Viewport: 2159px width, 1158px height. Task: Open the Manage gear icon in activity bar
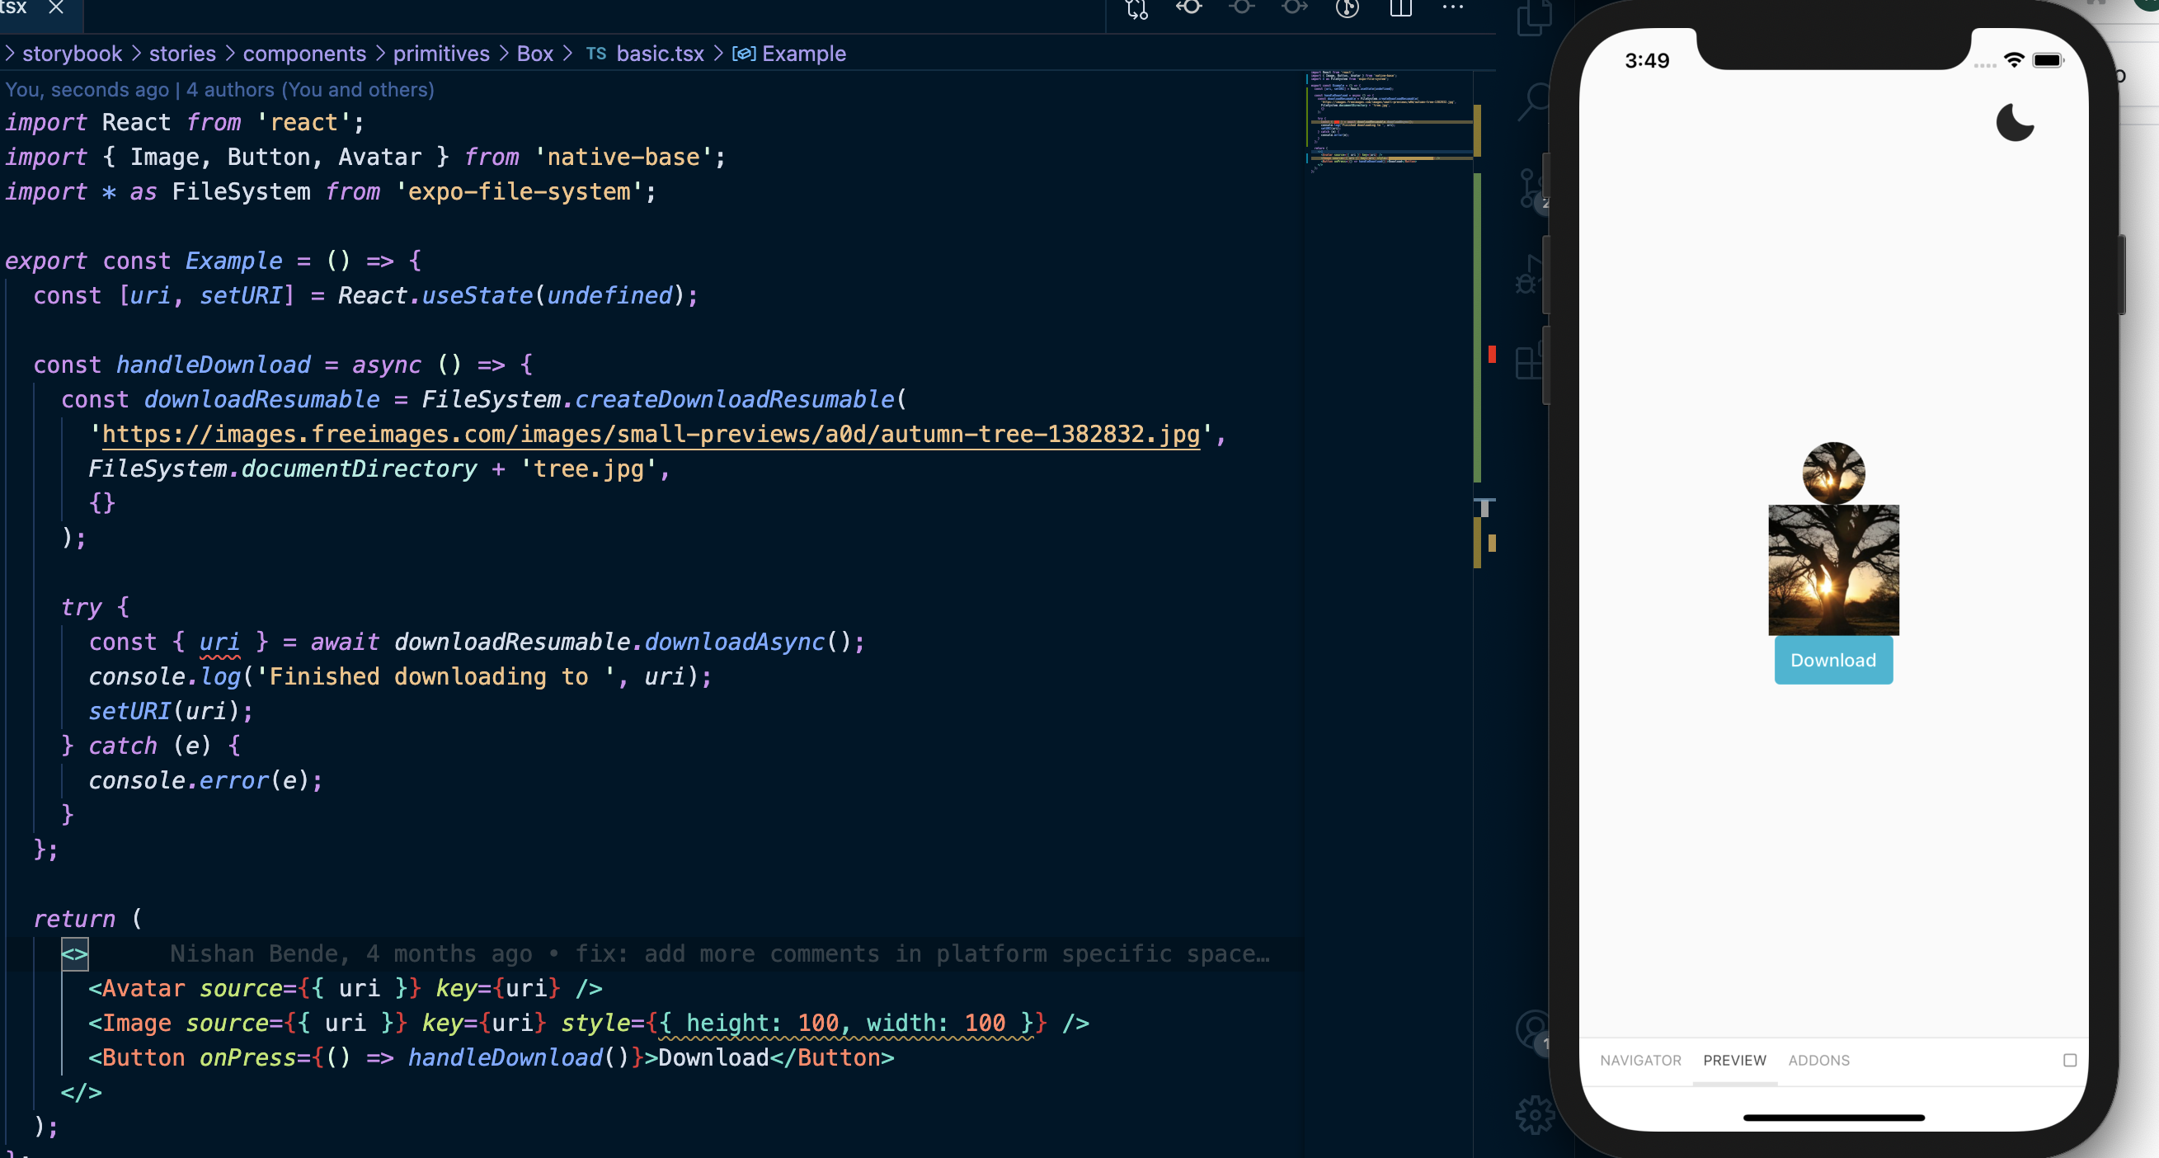tap(1534, 1114)
